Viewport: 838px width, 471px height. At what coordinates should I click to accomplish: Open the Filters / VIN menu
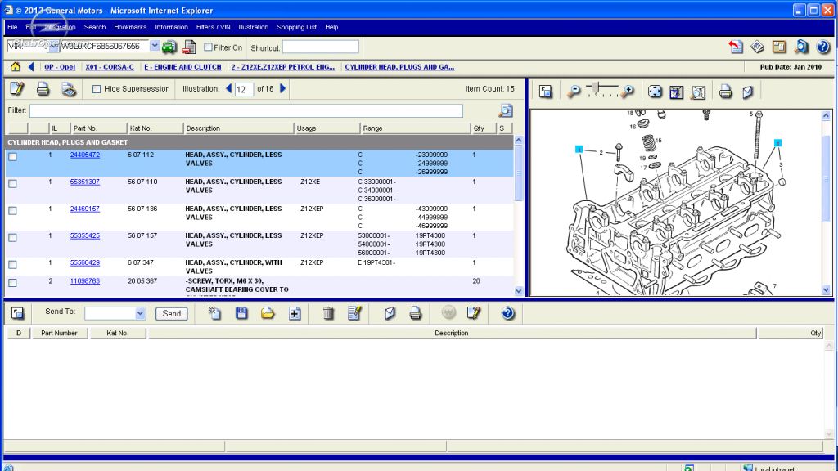[x=214, y=27]
